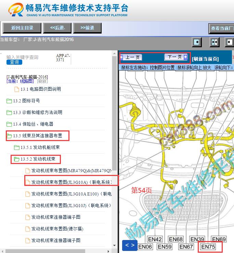
Task: Click document icon of 德尔福 wiring layout
Action: 28,229
